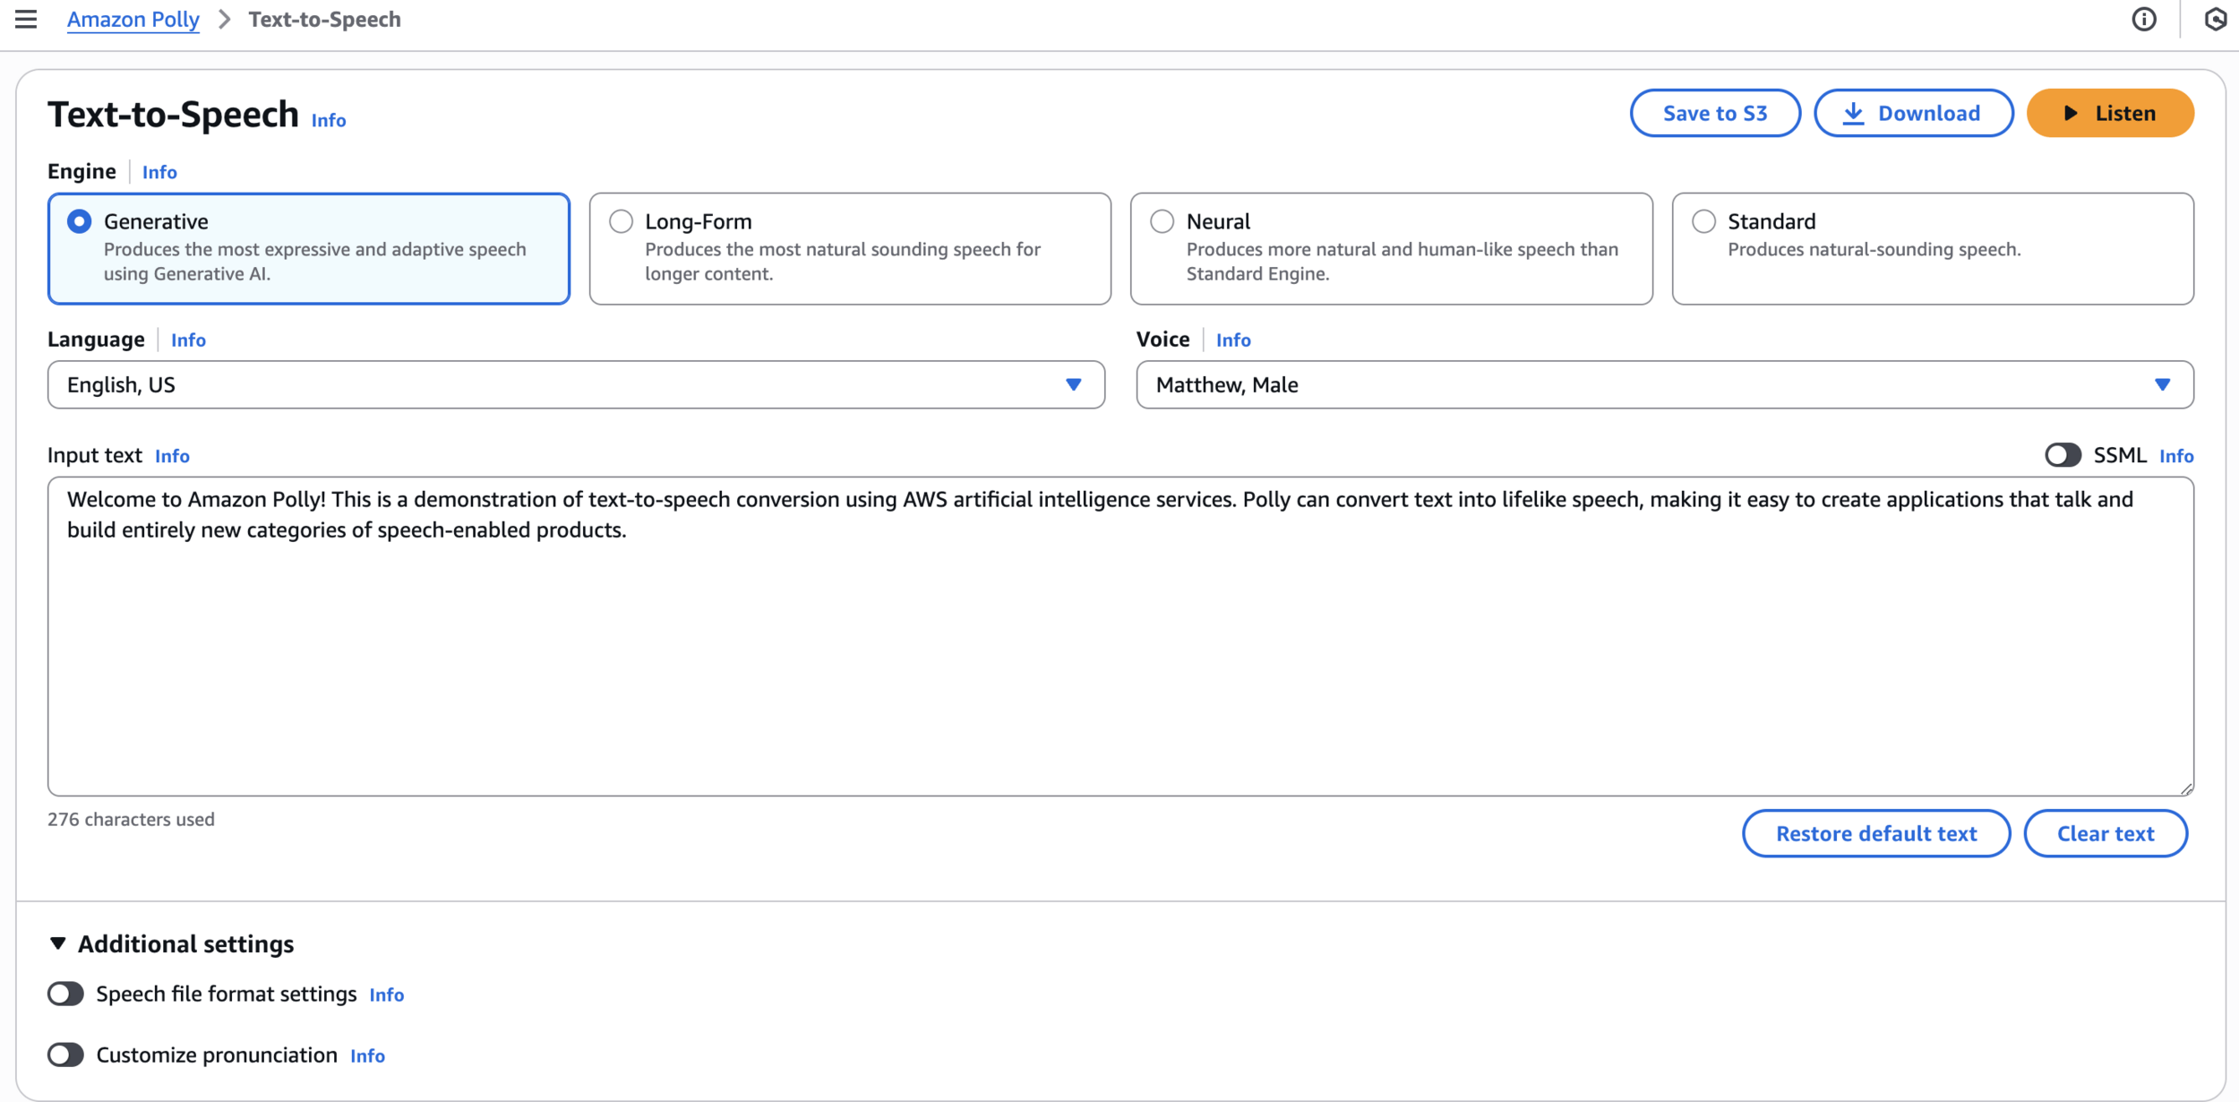2239x1102 pixels.
Task: Select the Neural engine radio button
Action: [x=1162, y=221]
